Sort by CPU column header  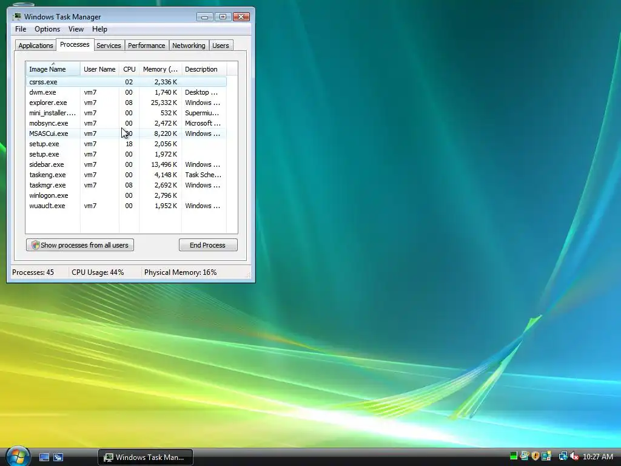click(129, 69)
